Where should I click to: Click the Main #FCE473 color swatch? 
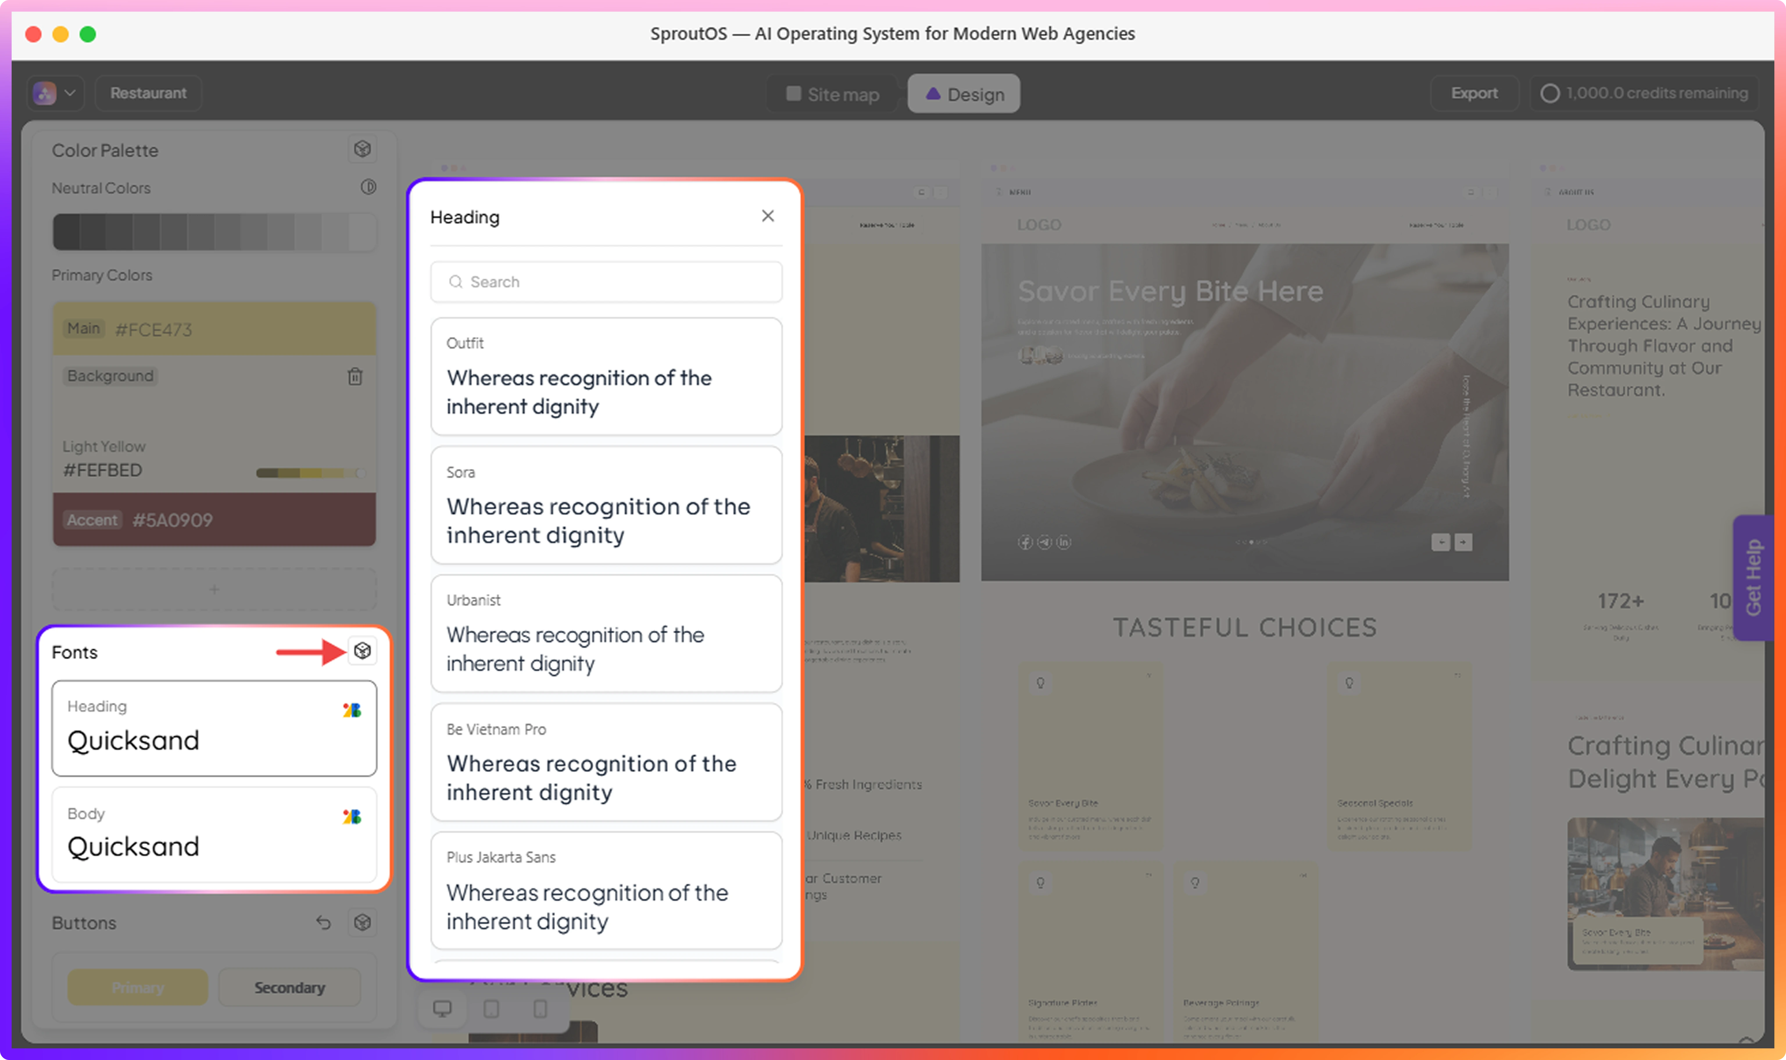point(214,329)
